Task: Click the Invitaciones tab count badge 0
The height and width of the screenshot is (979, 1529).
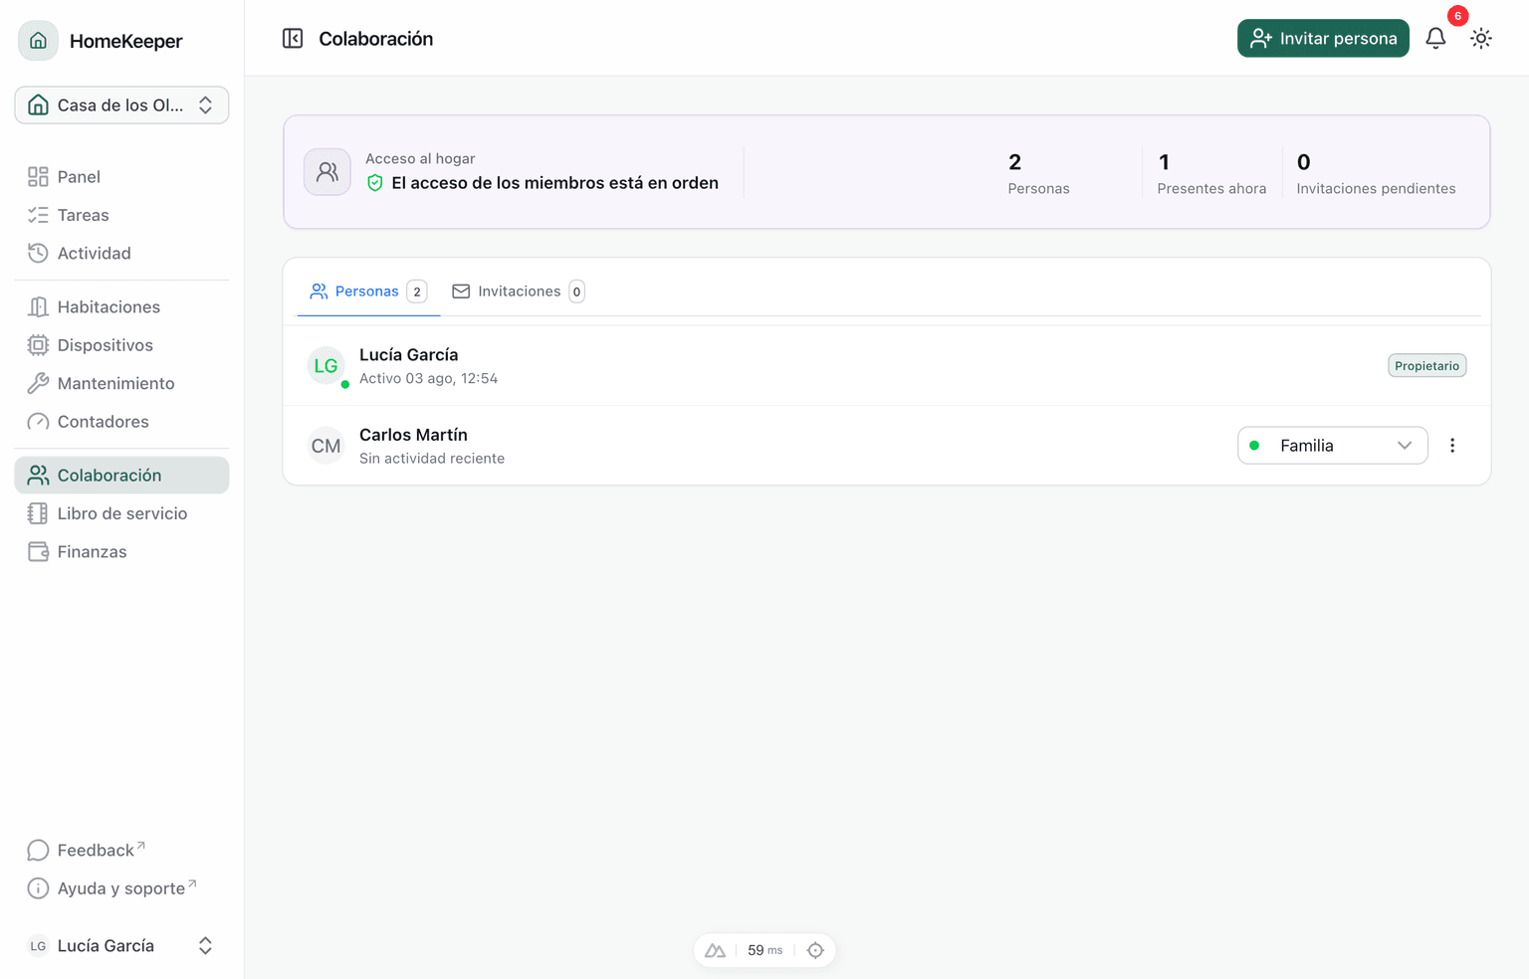Action: tap(576, 292)
